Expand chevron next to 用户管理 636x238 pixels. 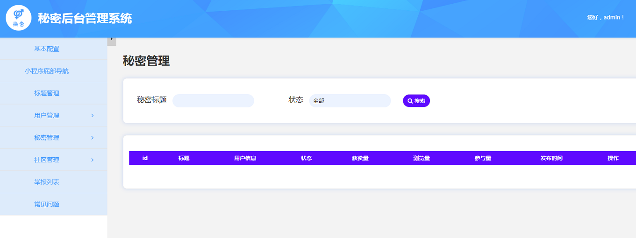pyautogui.click(x=92, y=115)
